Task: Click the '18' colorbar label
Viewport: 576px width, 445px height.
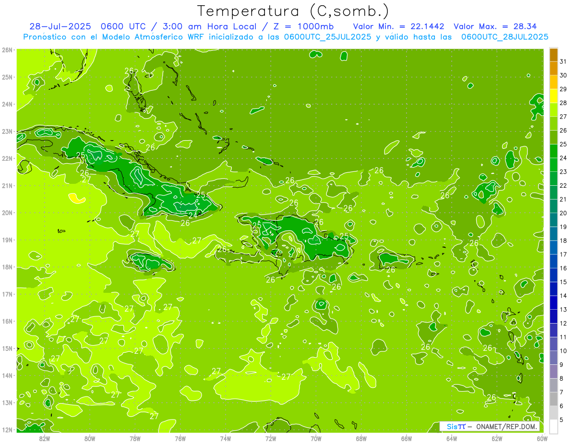Action: (x=563, y=241)
